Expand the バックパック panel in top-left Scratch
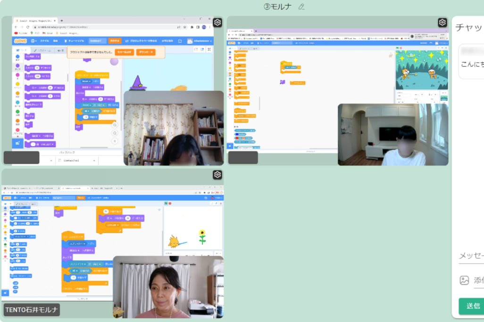 coord(67,152)
